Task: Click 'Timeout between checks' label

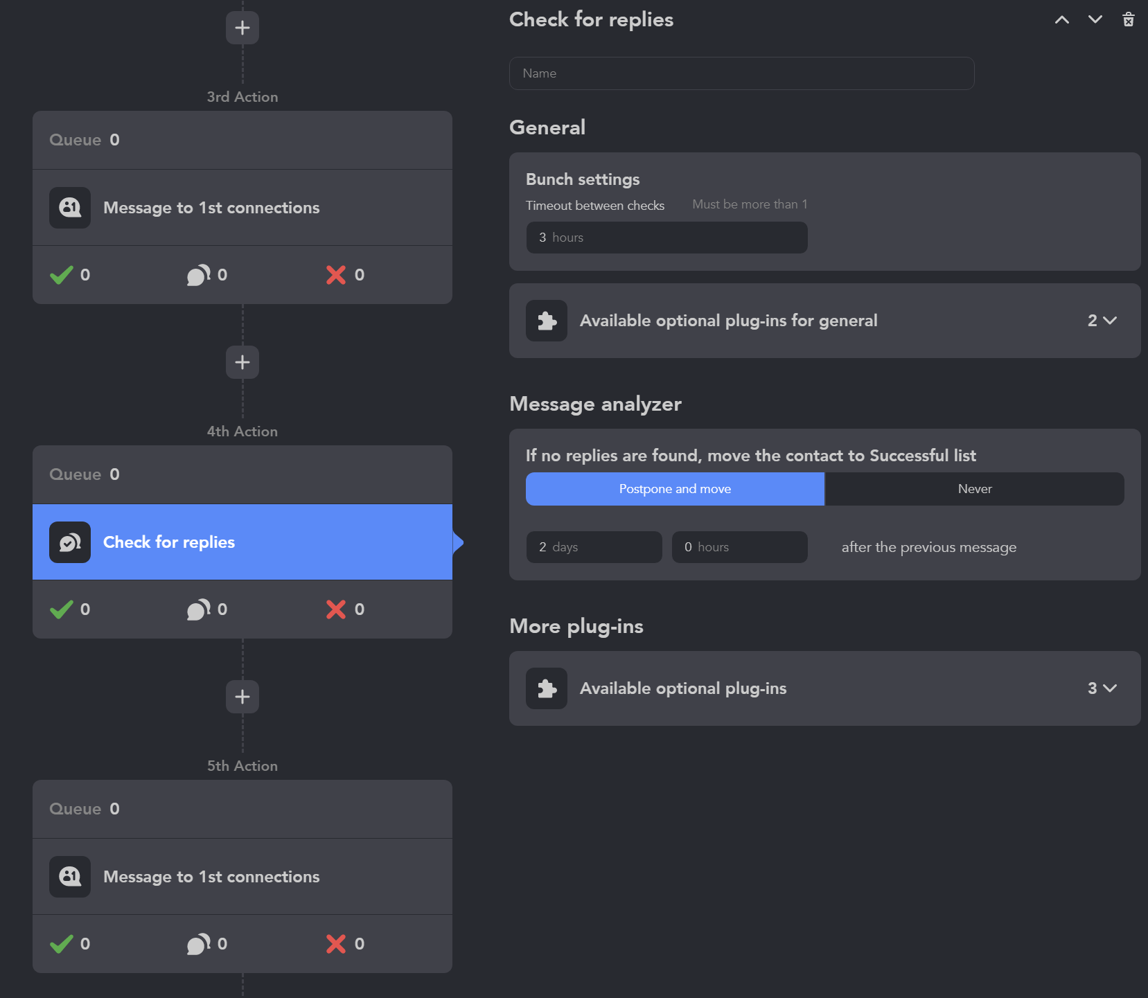Action: coord(595,206)
